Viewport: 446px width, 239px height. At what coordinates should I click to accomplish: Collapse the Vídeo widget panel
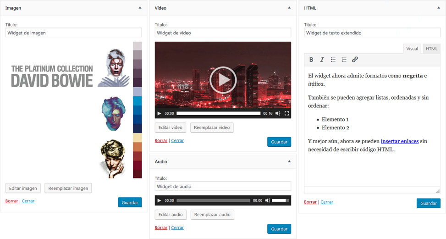click(289, 8)
